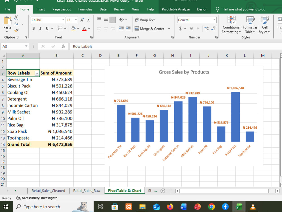Click the Top Align icon

click(x=99, y=20)
